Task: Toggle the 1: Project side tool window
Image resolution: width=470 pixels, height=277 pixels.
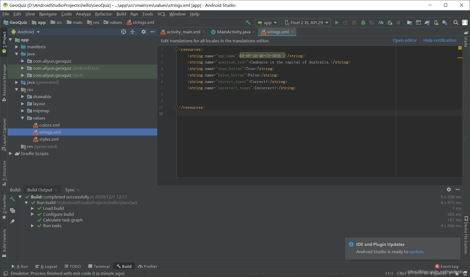Action: pyautogui.click(x=4, y=42)
